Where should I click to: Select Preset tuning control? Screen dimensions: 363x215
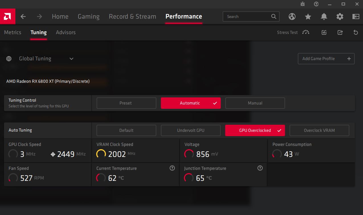pyautogui.click(x=126, y=103)
